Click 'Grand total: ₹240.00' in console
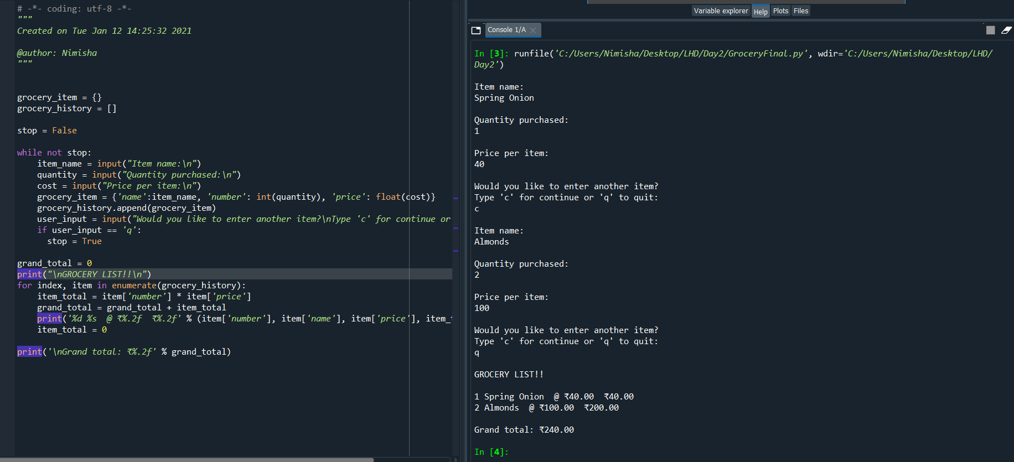1014x462 pixels. pyautogui.click(x=524, y=430)
